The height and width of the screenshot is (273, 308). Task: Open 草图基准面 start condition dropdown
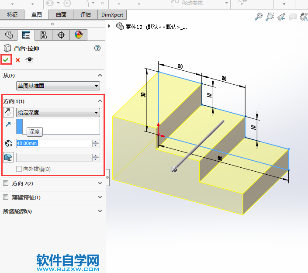(x=58, y=86)
